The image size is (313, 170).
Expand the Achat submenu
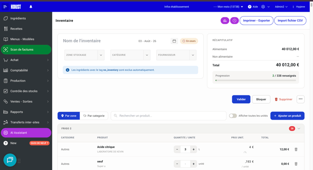48,60
